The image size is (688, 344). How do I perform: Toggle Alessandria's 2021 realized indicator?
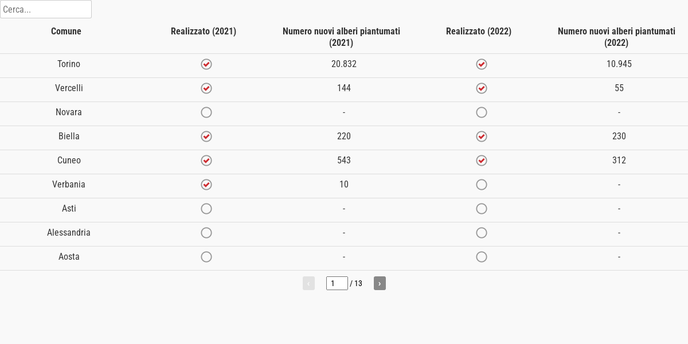point(206,233)
